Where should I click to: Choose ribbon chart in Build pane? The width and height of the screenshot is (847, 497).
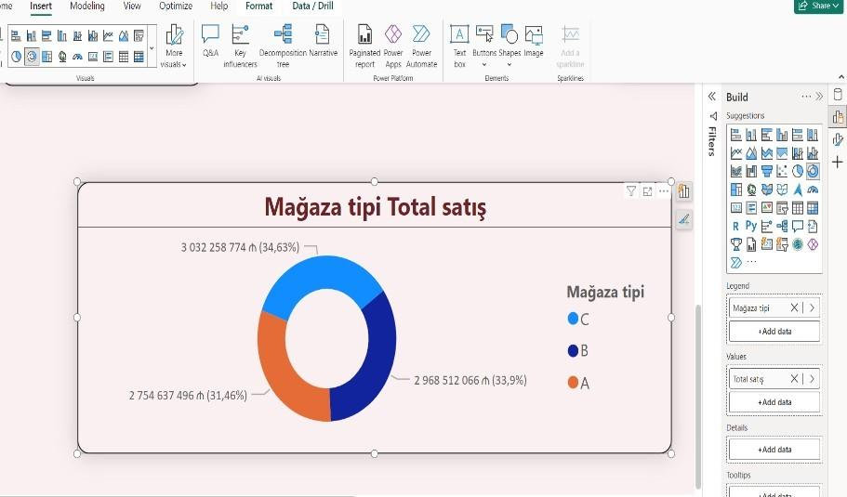[x=735, y=171]
